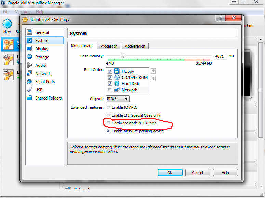Select Storage in the settings category list
The image size is (265, 198).
tap(44, 57)
